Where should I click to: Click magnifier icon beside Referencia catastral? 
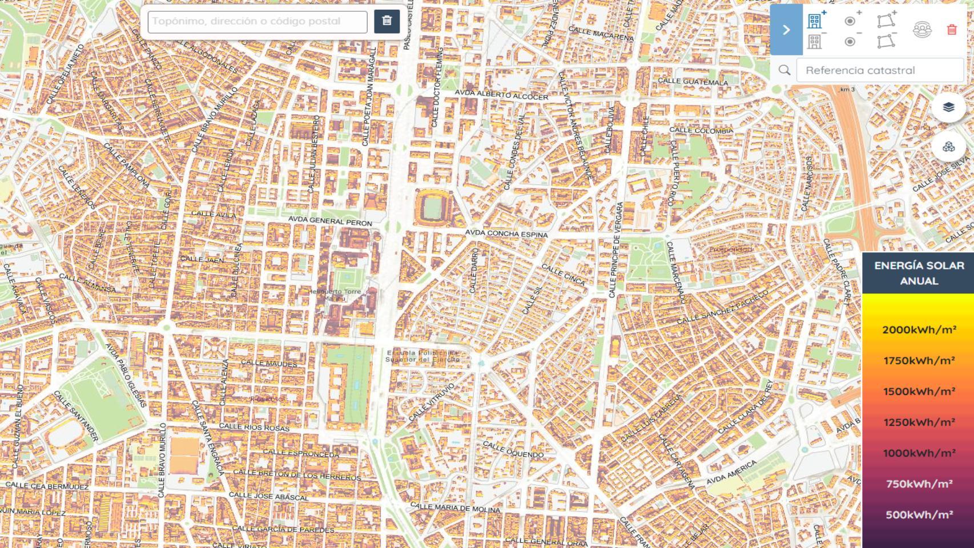pos(784,70)
